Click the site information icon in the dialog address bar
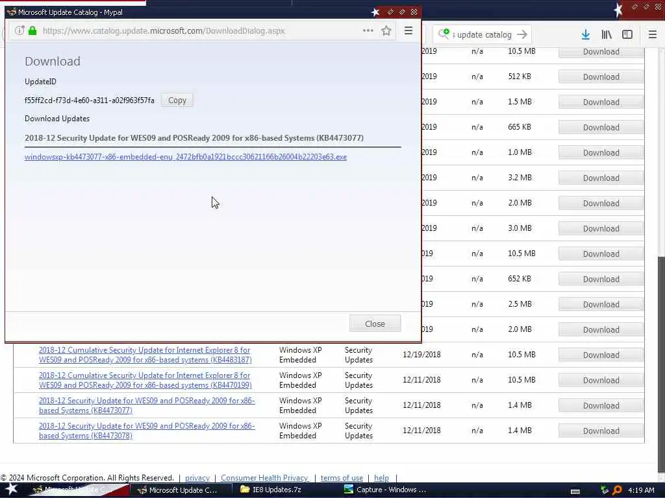 (19, 30)
